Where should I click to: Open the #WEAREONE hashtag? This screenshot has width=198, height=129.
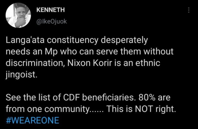pos(32,120)
